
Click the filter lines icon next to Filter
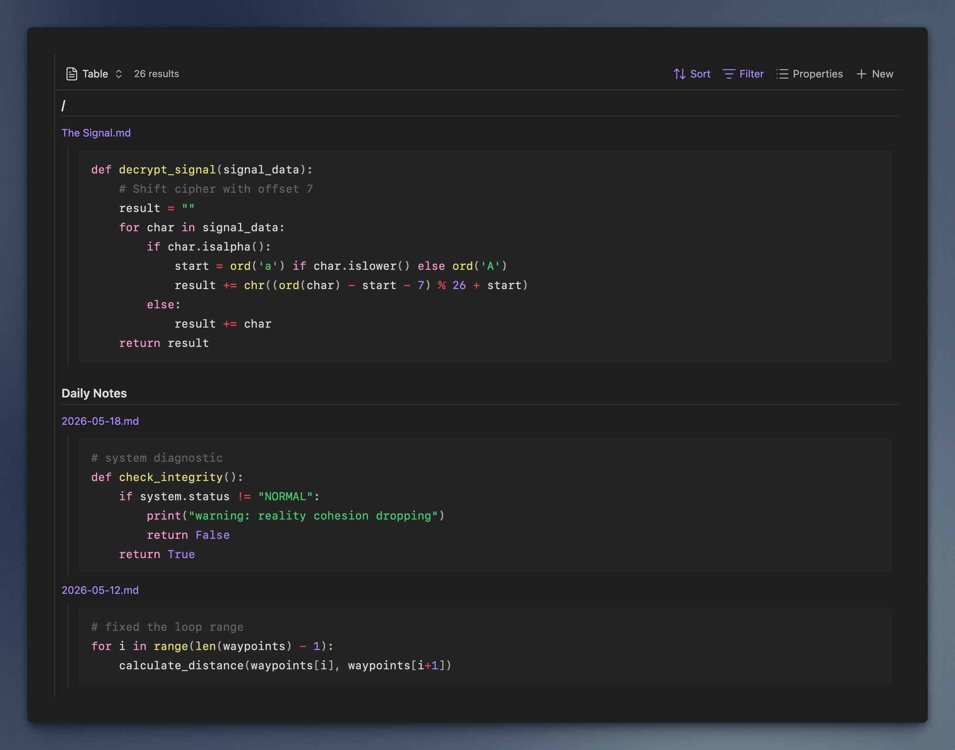click(729, 74)
